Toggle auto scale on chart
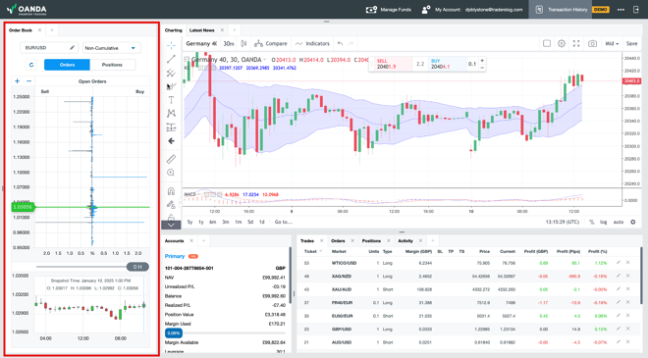Image resolution: width=648 pixels, height=358 pixels. pos(619,222)
